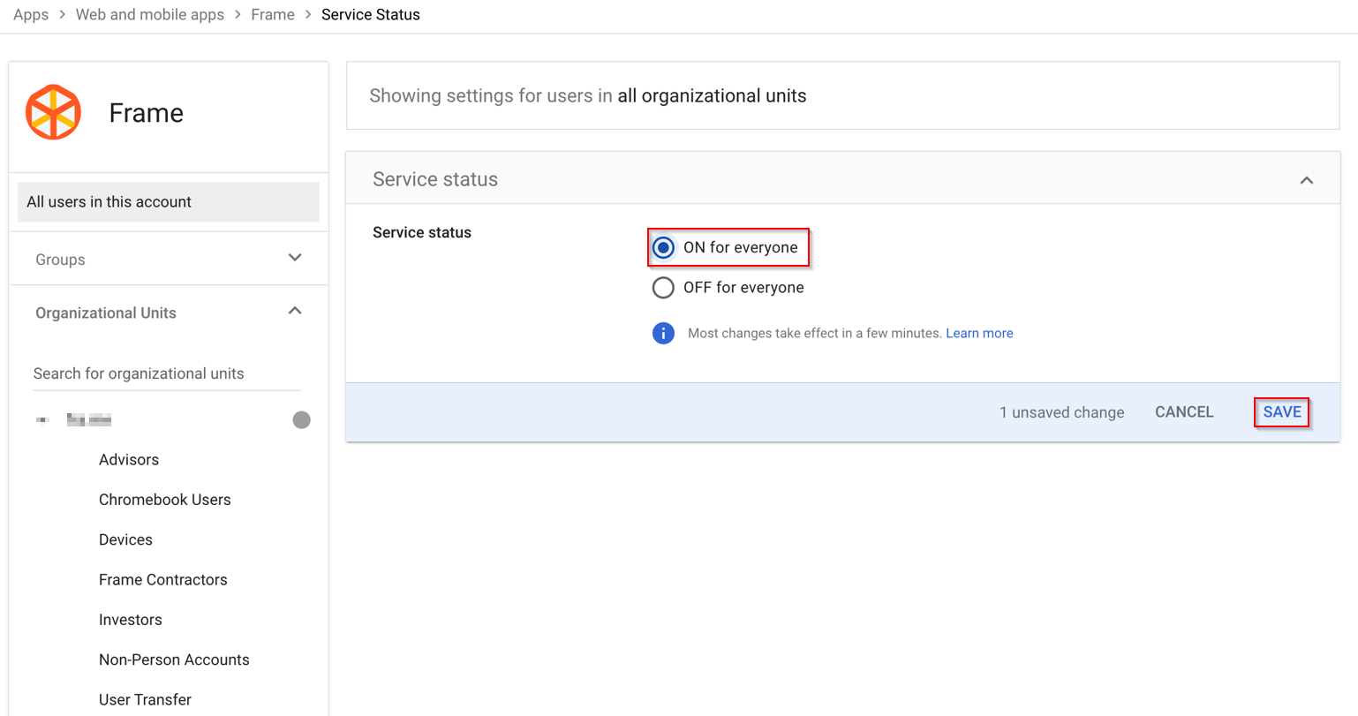Click the blue info icon

(663, 333)
